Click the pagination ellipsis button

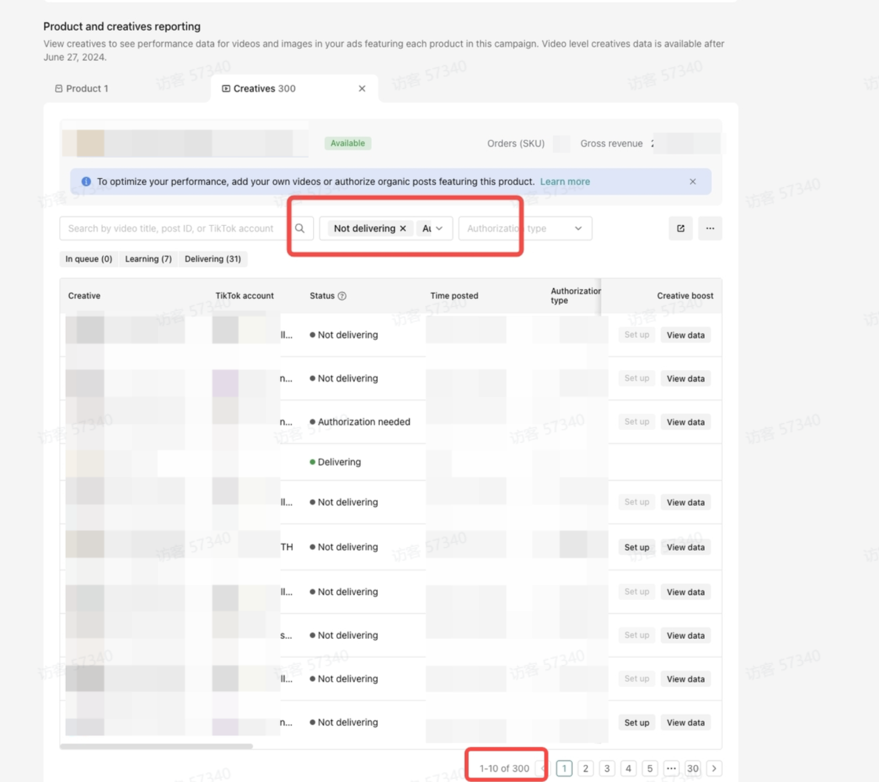[x=671, y=768]
